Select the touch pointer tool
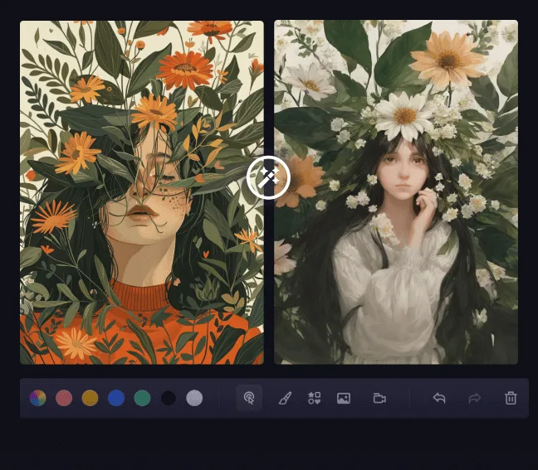Viewport: 538px width, 470px height. point(248,398)
